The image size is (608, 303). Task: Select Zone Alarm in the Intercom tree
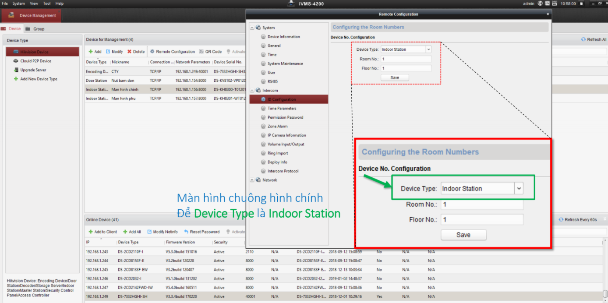click(x=277, y=126)
